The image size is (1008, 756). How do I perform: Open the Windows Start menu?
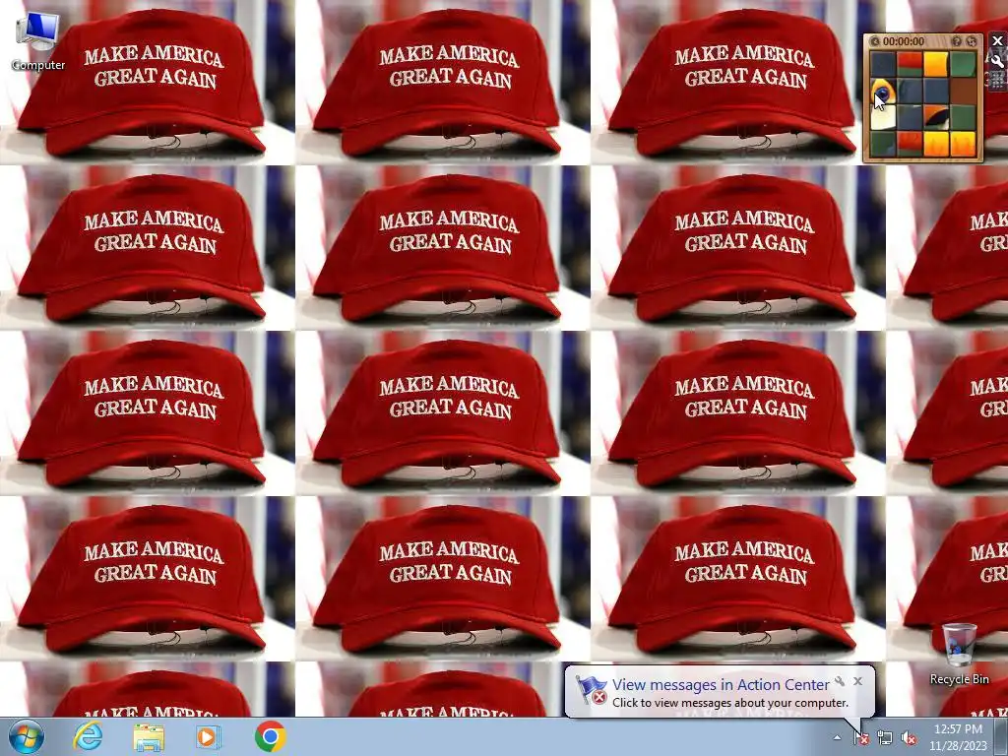pos(27,736)
